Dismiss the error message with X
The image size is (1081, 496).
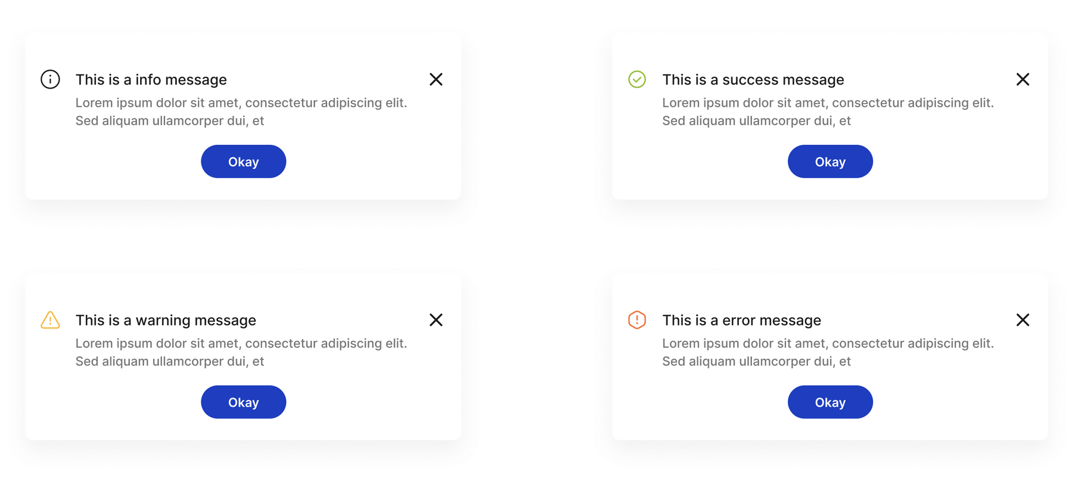tap(1023, 320)
